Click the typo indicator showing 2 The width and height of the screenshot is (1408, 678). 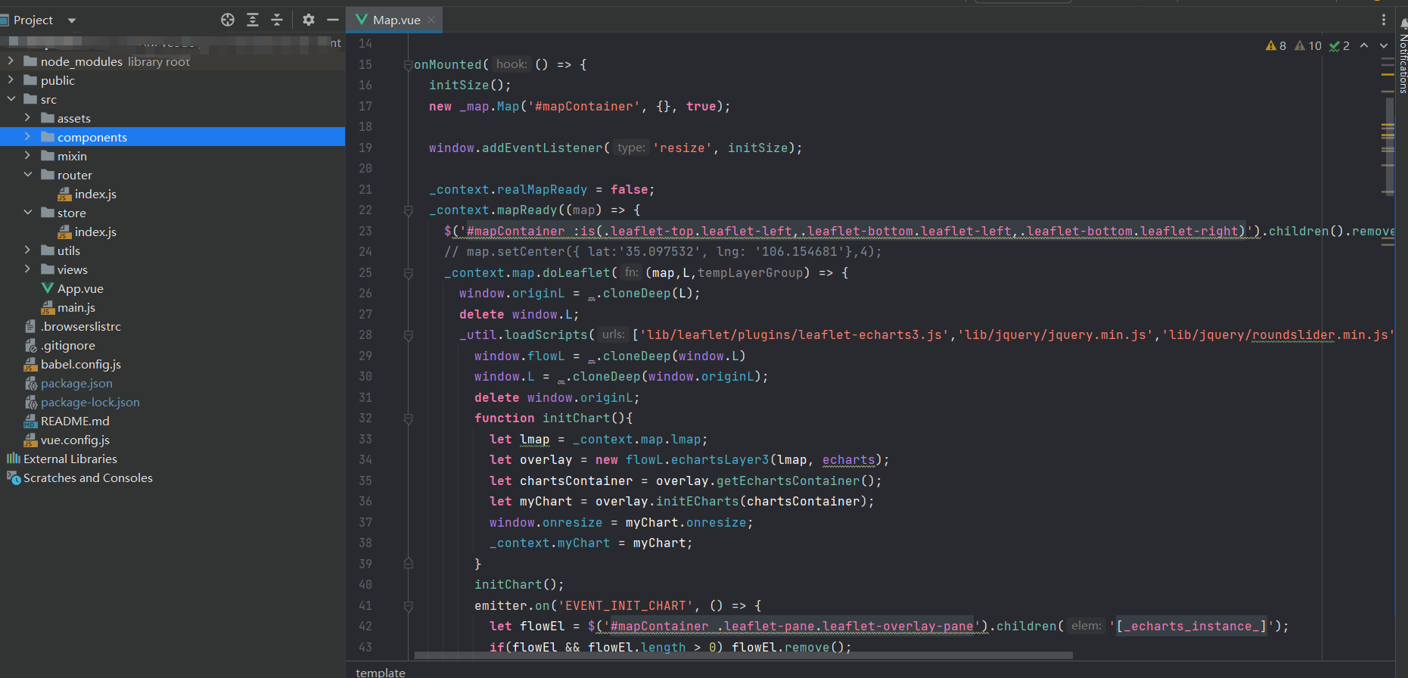tap(1340, 45)
